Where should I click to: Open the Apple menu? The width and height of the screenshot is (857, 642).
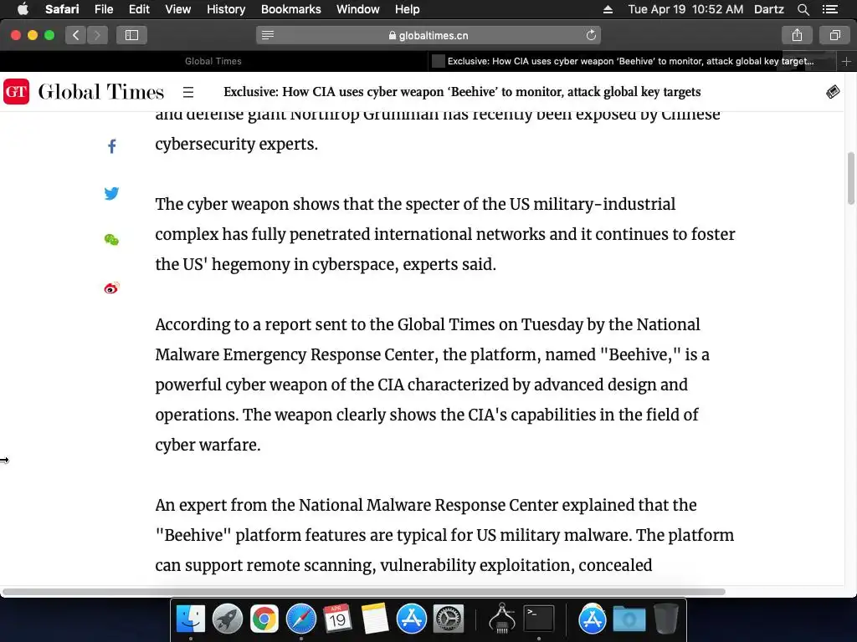[x=23, y=9]
